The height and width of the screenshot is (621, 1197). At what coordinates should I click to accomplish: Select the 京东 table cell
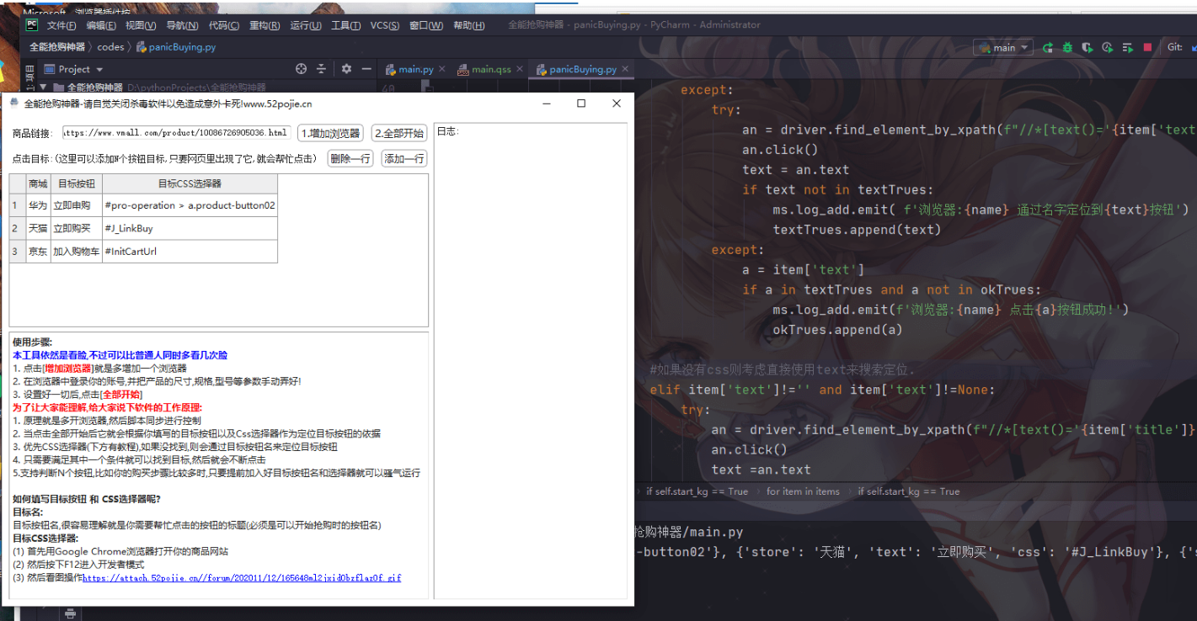click(x=38, y=251)
